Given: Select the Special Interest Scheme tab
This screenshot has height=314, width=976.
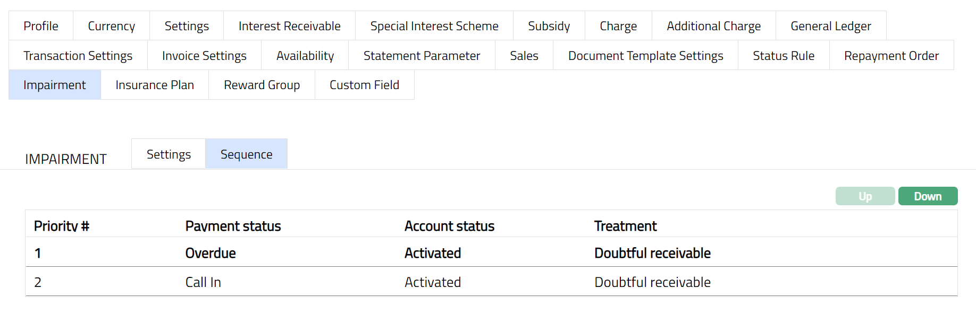Looking at the screenshot, I should (434, 26).
